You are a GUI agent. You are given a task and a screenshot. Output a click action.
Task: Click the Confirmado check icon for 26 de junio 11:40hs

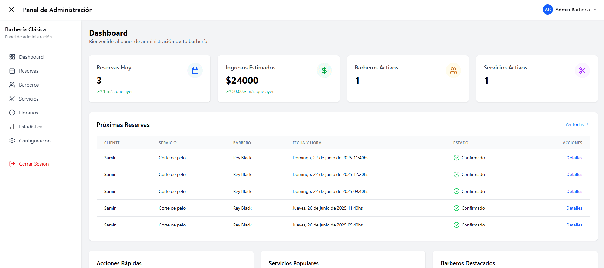pos(457,208)
